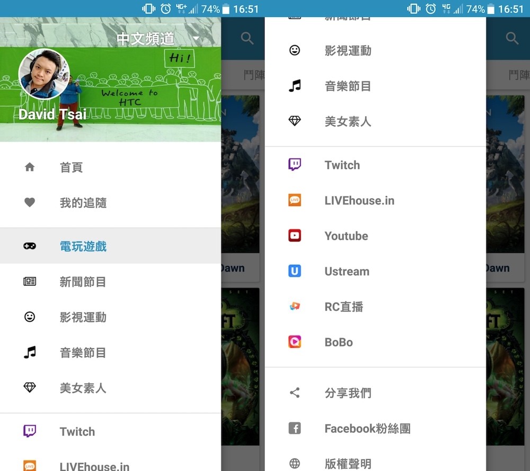Tap newspaper icon in left drawer
Image resolution: width=530 pixels, height=471 pixels.
(x=30, y=281)
